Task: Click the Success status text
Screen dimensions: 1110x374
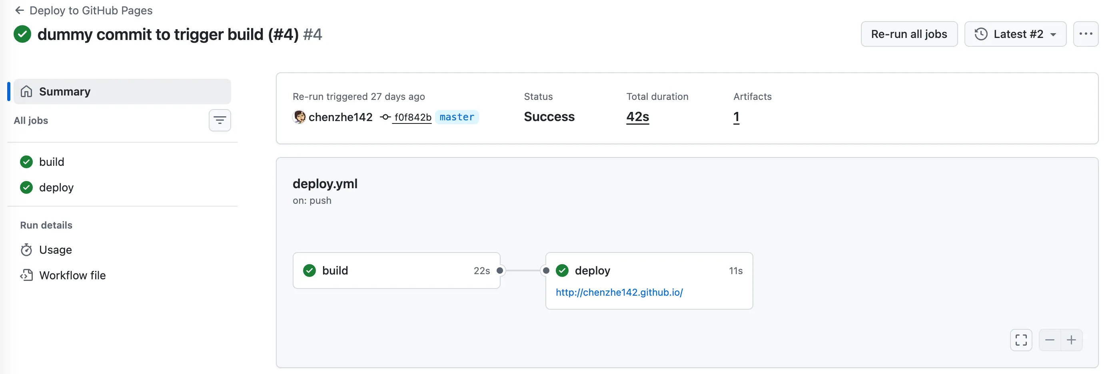Action: [x=549, y=117]
